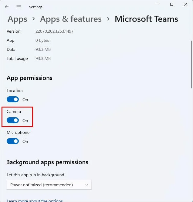Click the Total usage label
Image resolution: width=193 pixels, height=202 pixels.
point(17,59)
